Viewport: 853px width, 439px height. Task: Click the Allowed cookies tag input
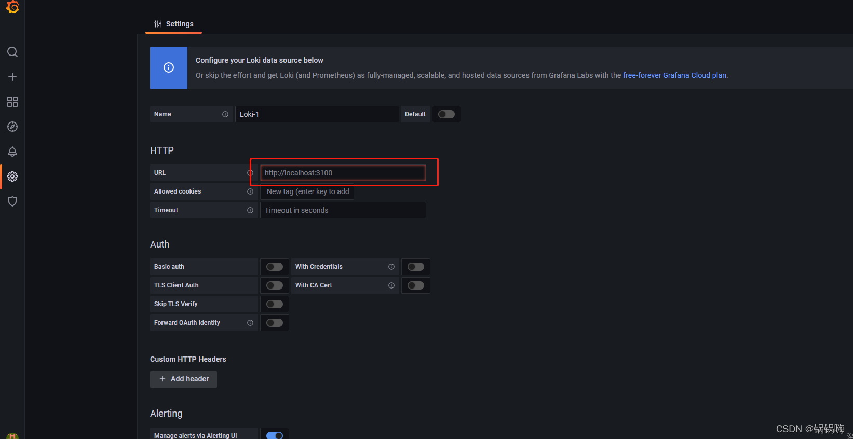point(307,191)
